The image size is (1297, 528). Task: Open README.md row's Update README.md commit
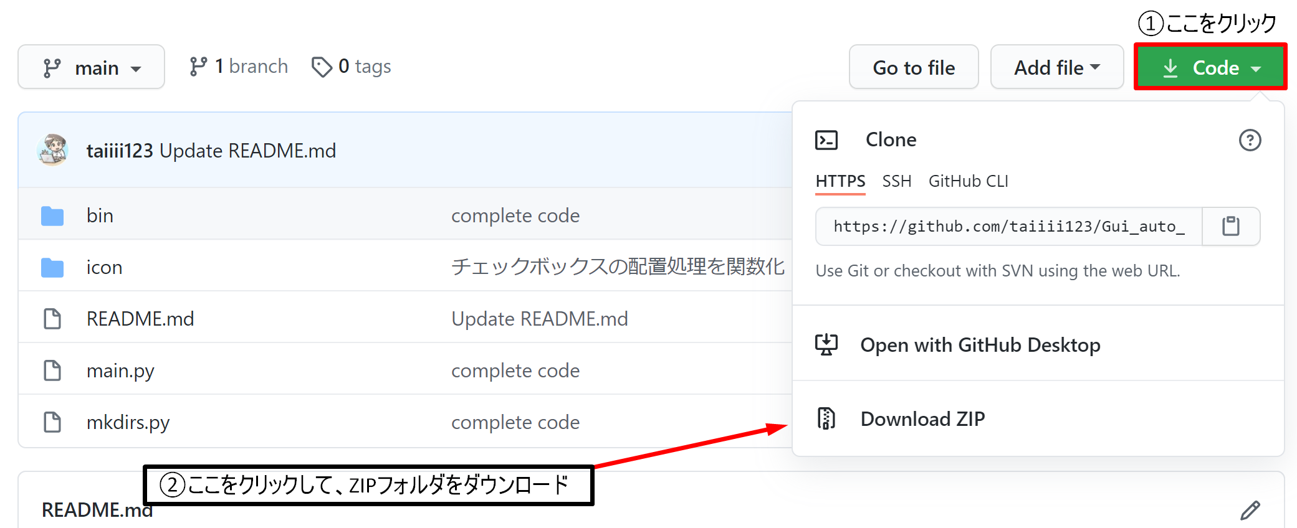click(540, 319)
